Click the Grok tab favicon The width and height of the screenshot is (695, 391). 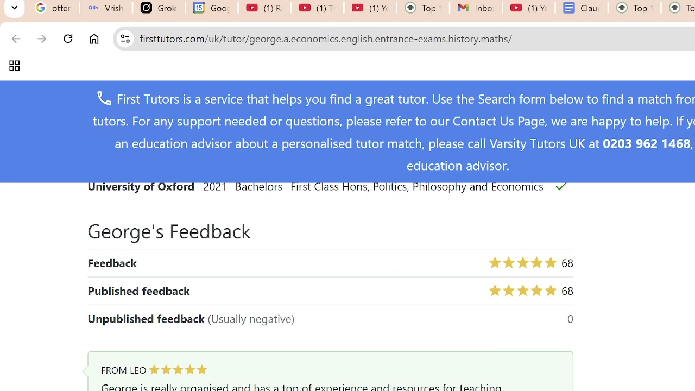point(146,8)
